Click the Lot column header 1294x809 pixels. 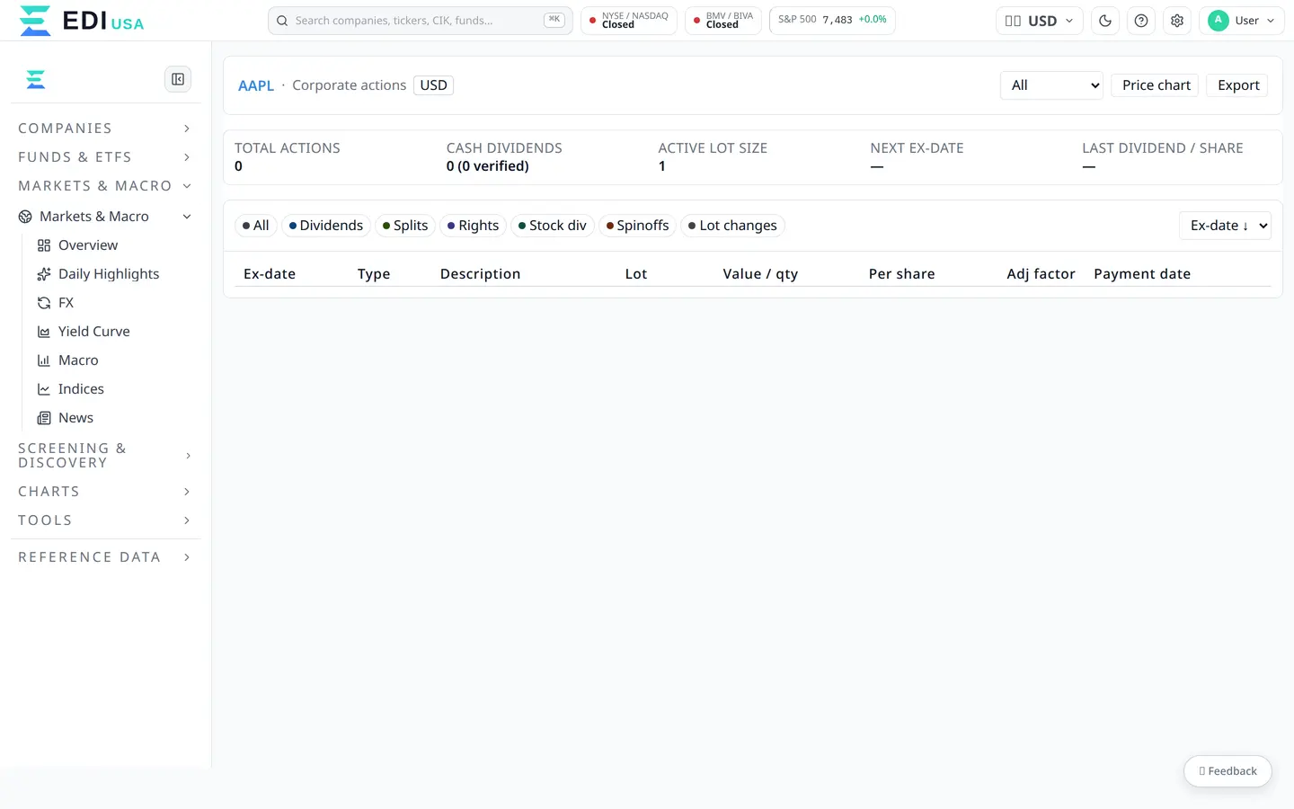coord(636,274)
